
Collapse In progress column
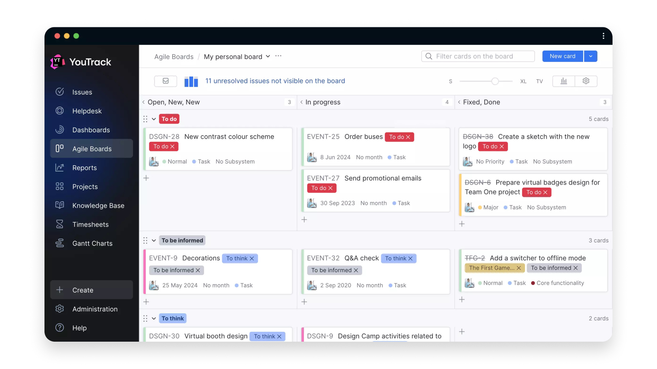301,102
